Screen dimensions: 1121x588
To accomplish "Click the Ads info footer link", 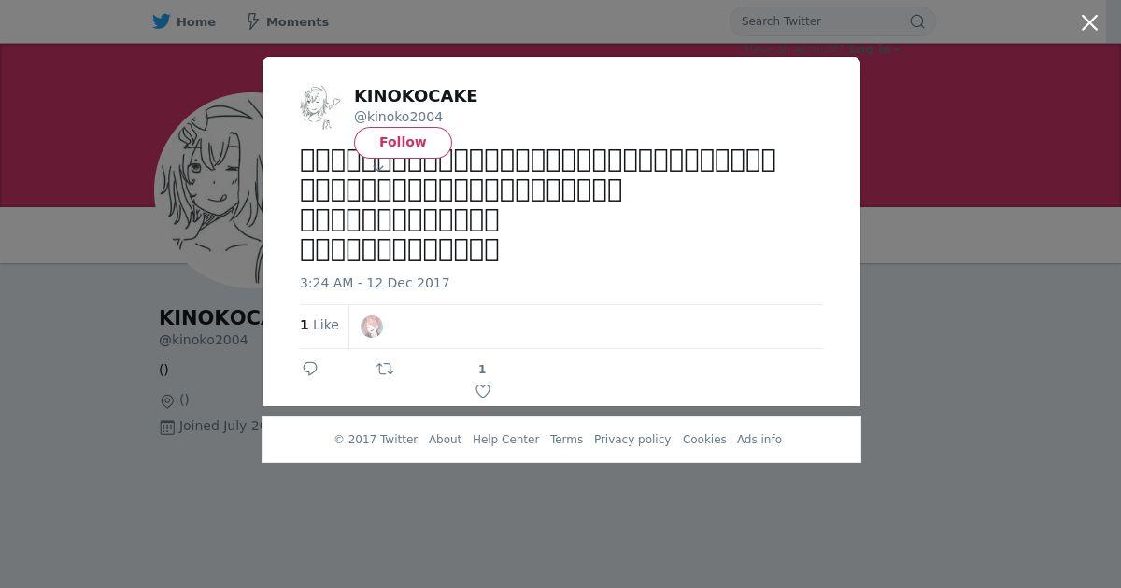I will [x=759, y=440].
